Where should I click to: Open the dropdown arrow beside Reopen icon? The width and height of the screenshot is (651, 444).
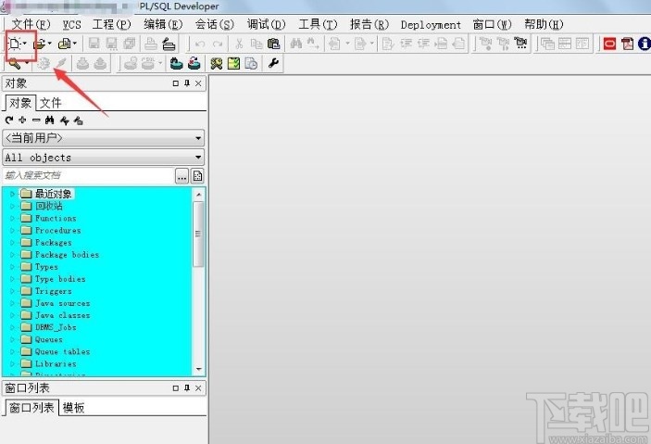75,44
